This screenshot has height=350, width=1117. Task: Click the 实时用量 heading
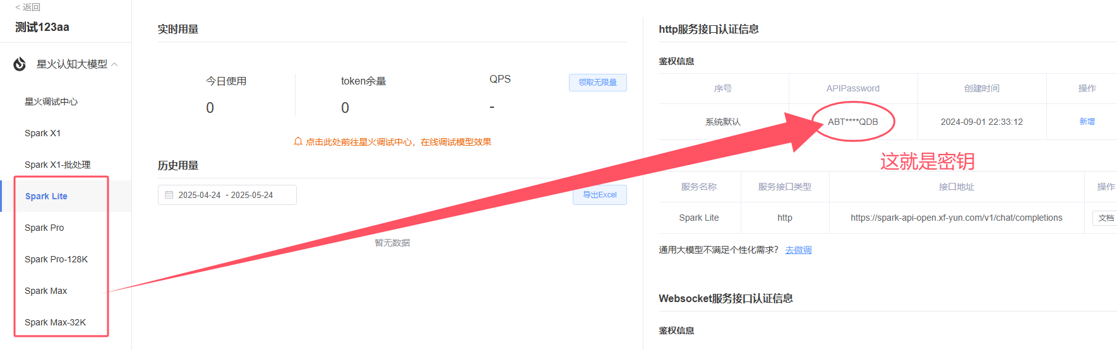(x=178, y=29)
